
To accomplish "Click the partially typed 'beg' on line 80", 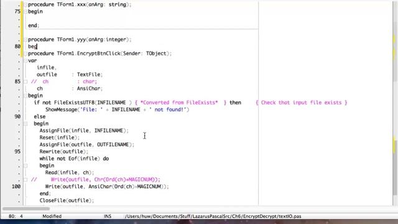I will pyautogui.click(x=32, y=47).
